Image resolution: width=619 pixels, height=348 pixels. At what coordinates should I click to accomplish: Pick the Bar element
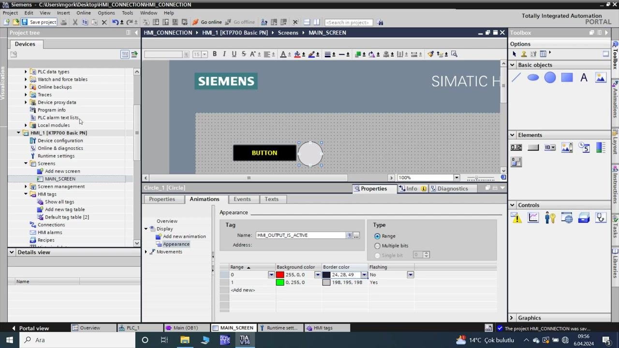point(601,147)
